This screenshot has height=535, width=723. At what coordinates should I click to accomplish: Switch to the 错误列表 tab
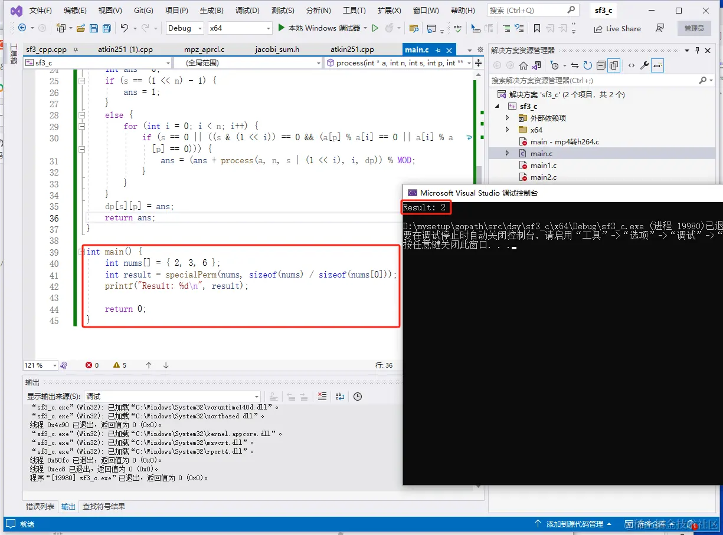click(40, 506)
